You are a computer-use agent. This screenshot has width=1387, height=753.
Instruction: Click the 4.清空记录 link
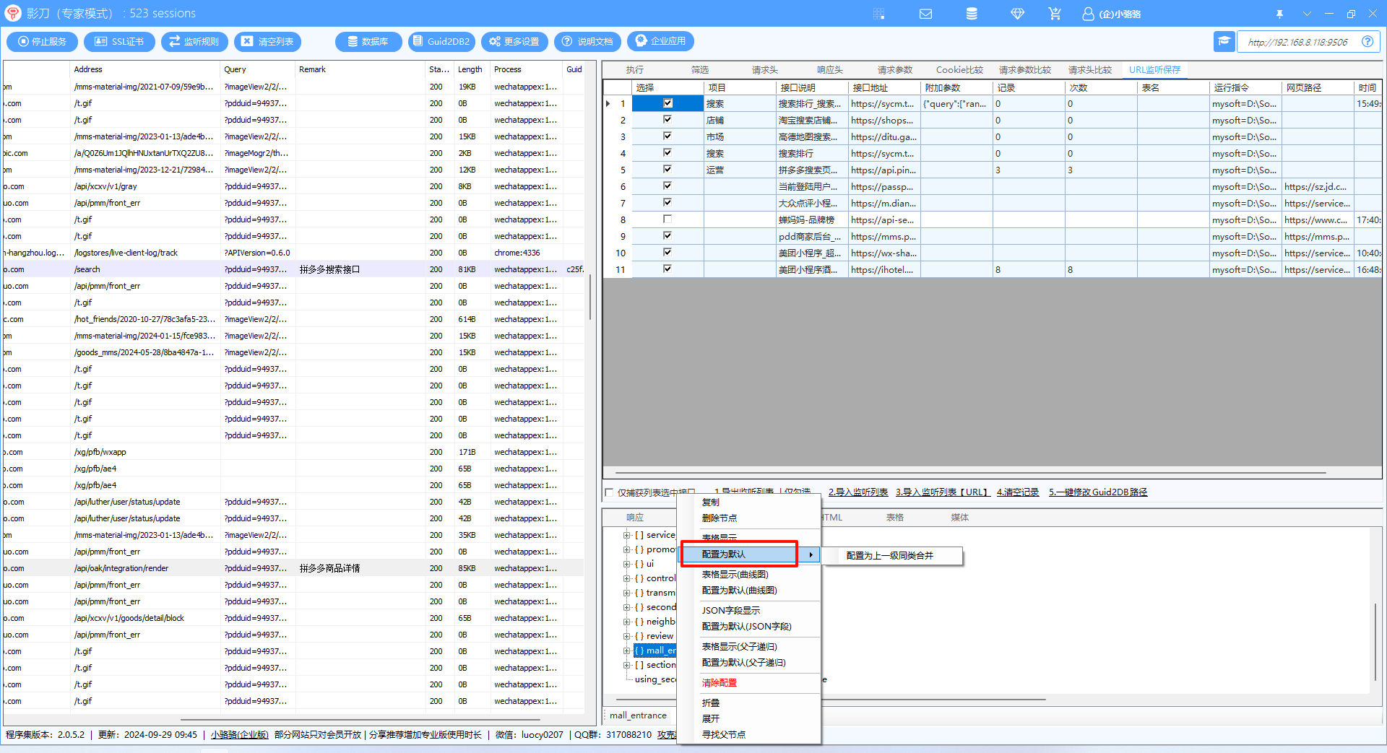[1017, 492]
